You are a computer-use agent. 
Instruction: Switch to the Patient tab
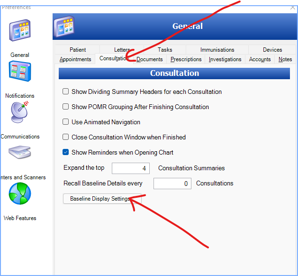(x=78, y=50)
